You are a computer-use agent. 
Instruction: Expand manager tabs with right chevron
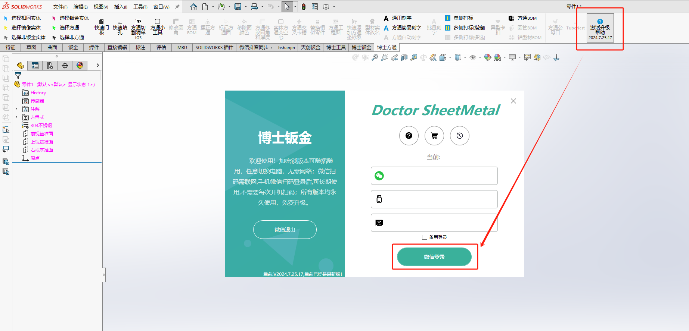(x=97, y=65)
